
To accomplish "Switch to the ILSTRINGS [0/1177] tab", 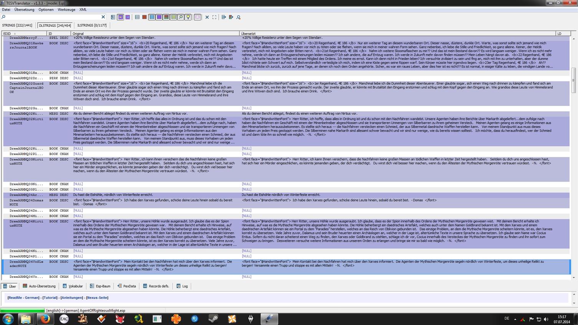I will 92,25.
